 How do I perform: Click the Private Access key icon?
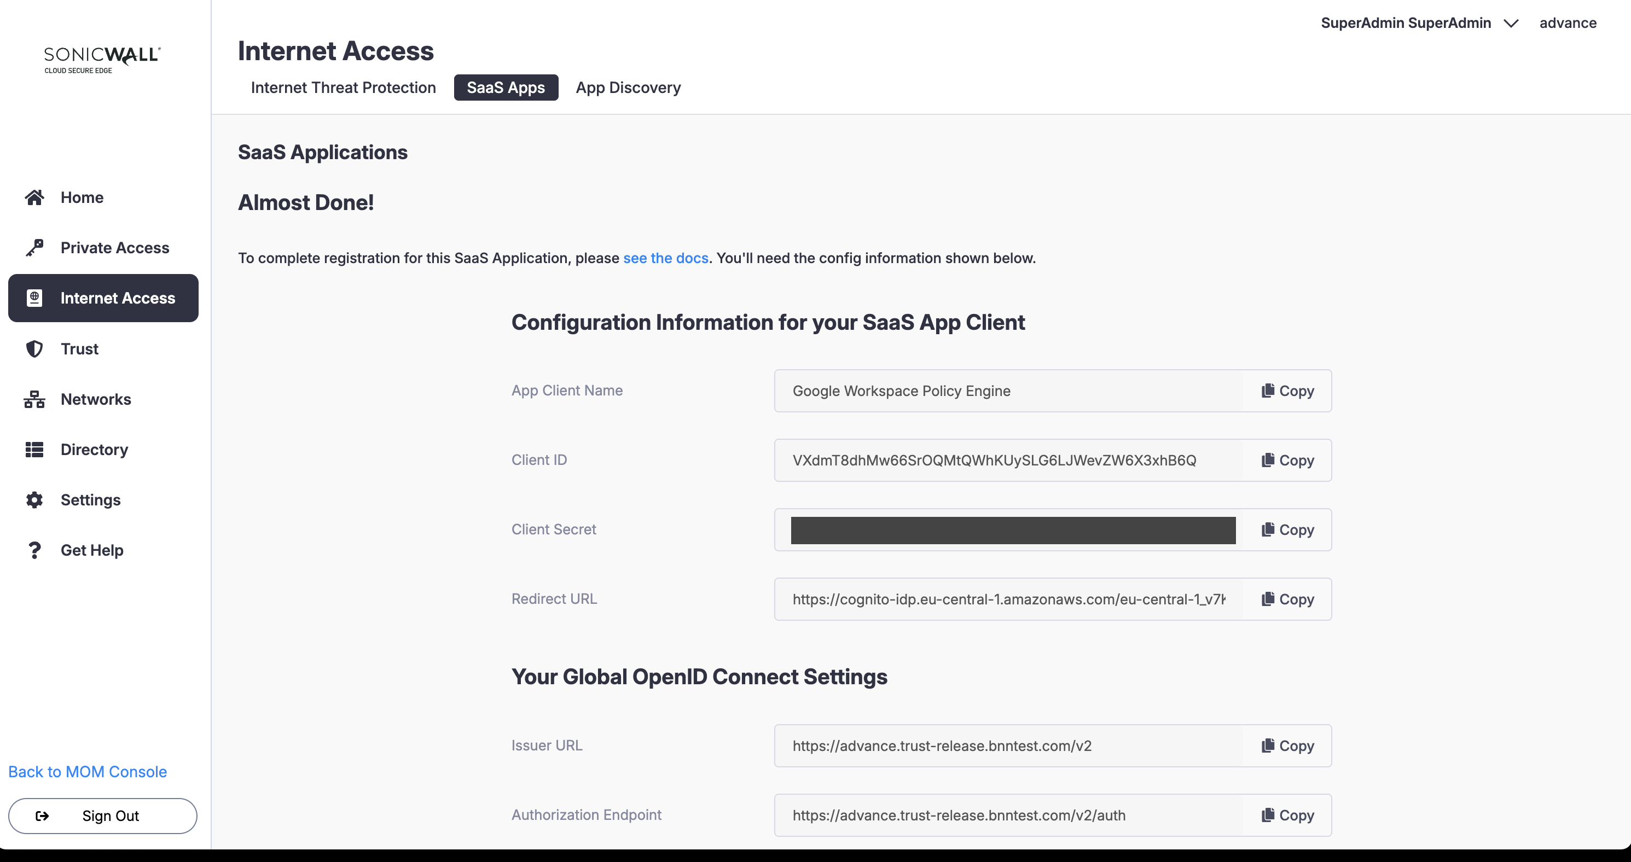(34, 247)
